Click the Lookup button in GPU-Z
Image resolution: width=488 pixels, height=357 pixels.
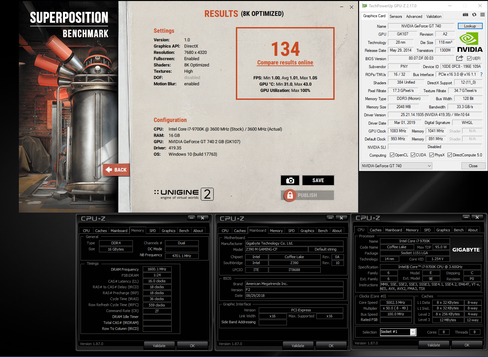(470, 26)
